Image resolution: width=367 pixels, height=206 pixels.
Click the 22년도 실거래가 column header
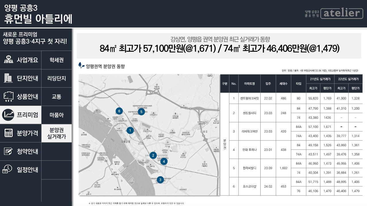point(349,79)
